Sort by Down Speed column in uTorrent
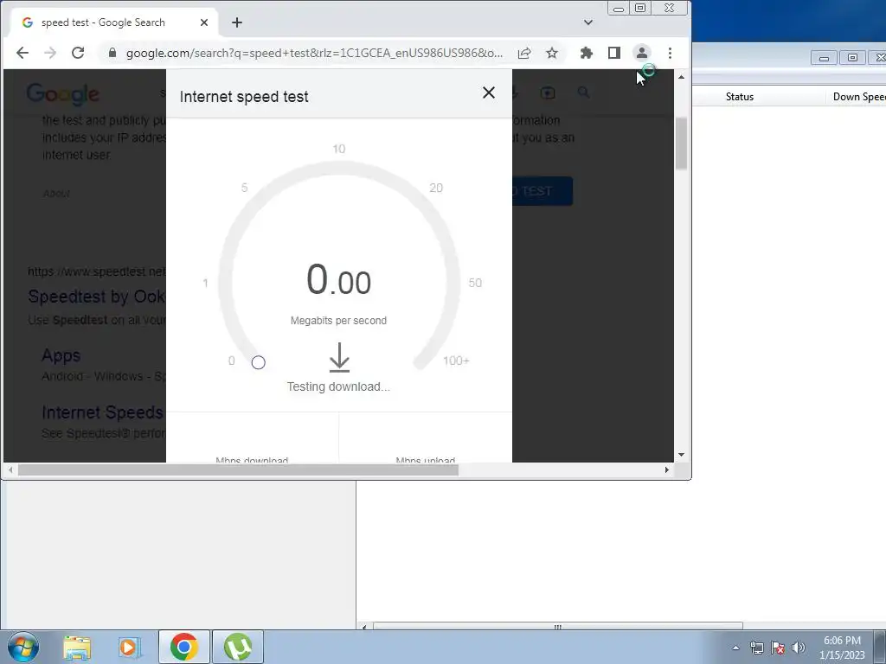886x664 pixels. tap(856, 97)
